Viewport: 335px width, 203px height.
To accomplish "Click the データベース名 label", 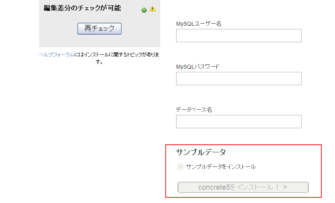I will pyautogui.click(x=194, y=110).
